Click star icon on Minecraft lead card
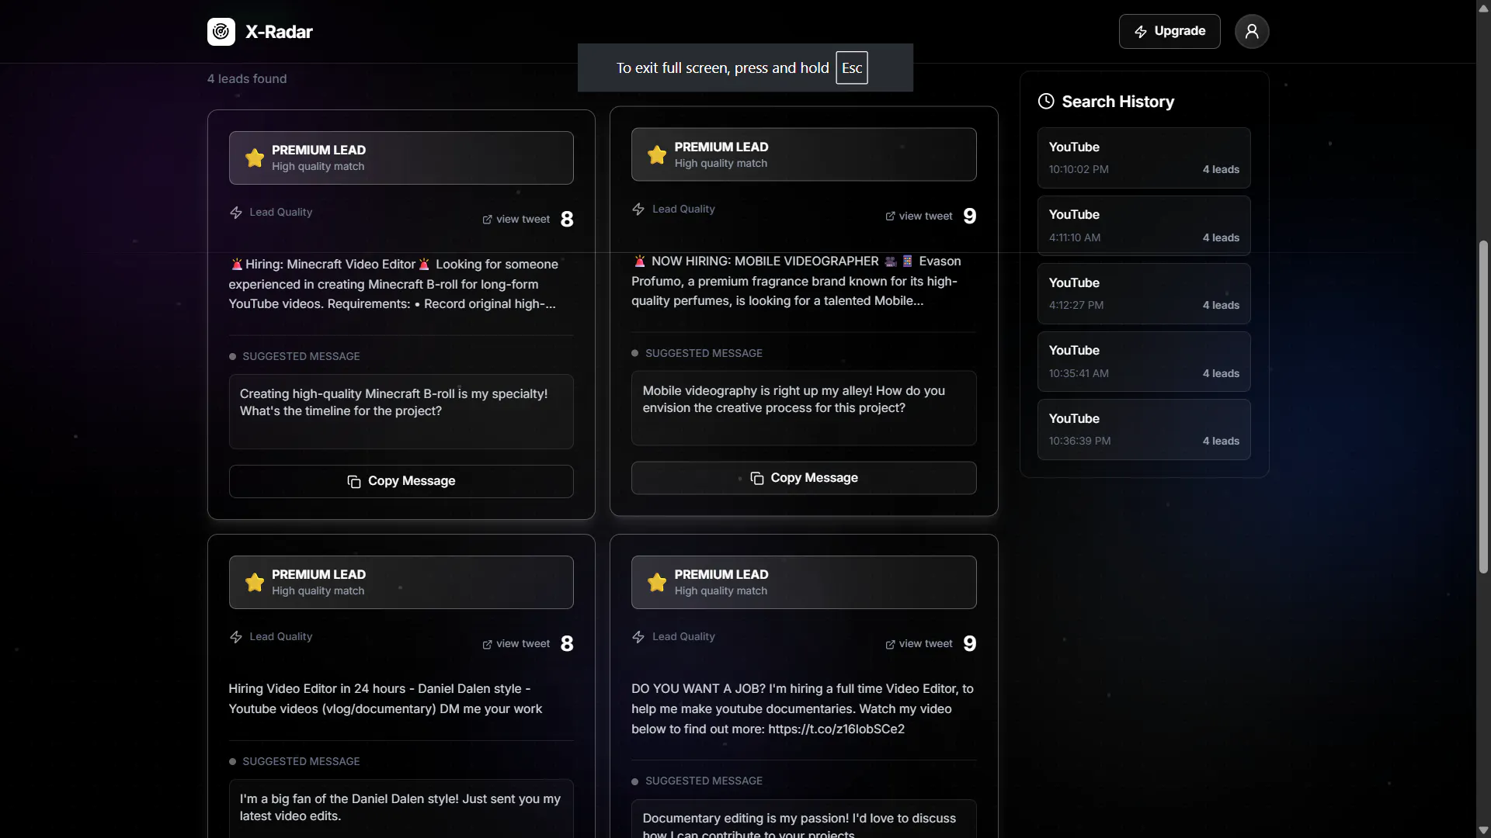This screenshot has width=1491, height=838. coord(255,158)
